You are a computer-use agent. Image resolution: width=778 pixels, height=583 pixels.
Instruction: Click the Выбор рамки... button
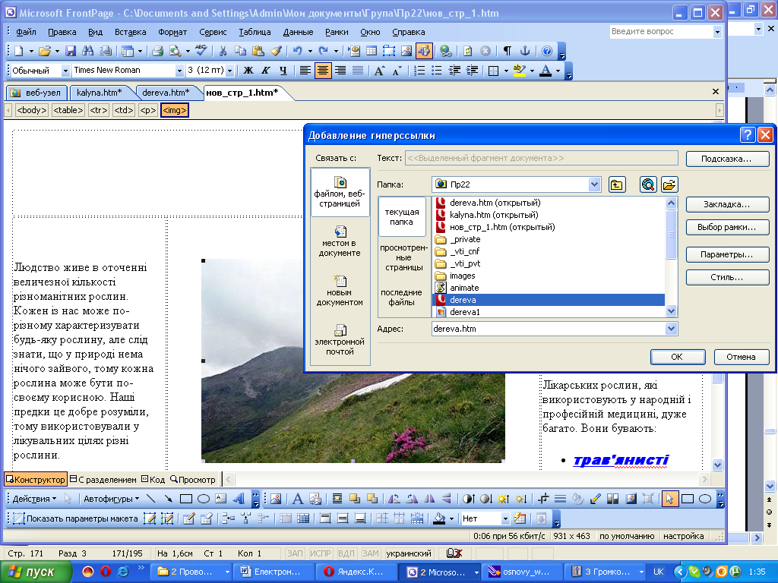point(727,227)
